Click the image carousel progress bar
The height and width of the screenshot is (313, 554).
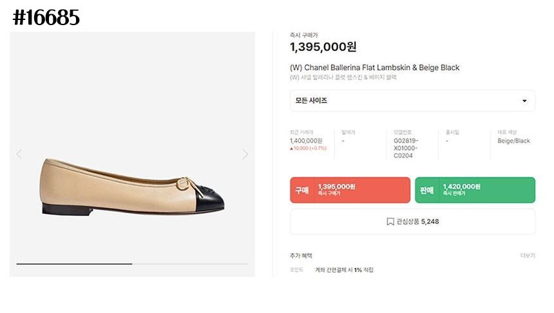132,264
